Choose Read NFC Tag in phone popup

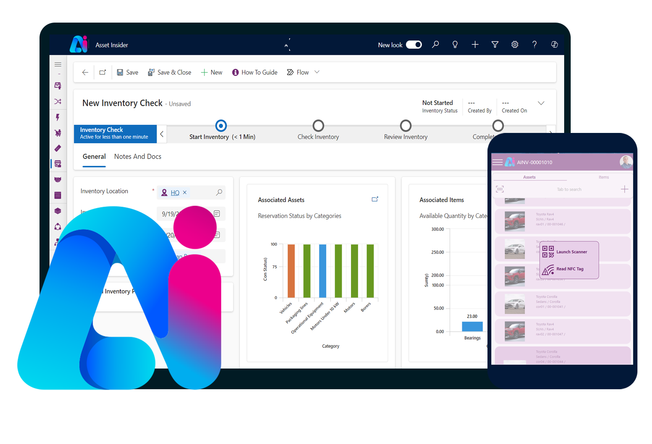tap(563, 269)
